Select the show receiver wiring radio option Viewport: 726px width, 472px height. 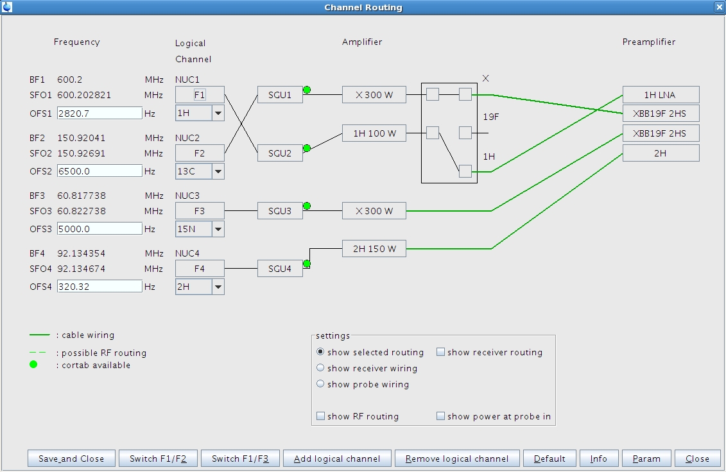(x=320, y=368)
